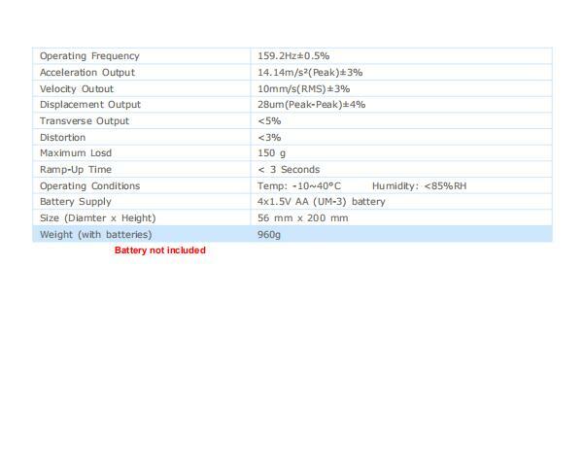Click the Displacement Output label

(90, 105)
